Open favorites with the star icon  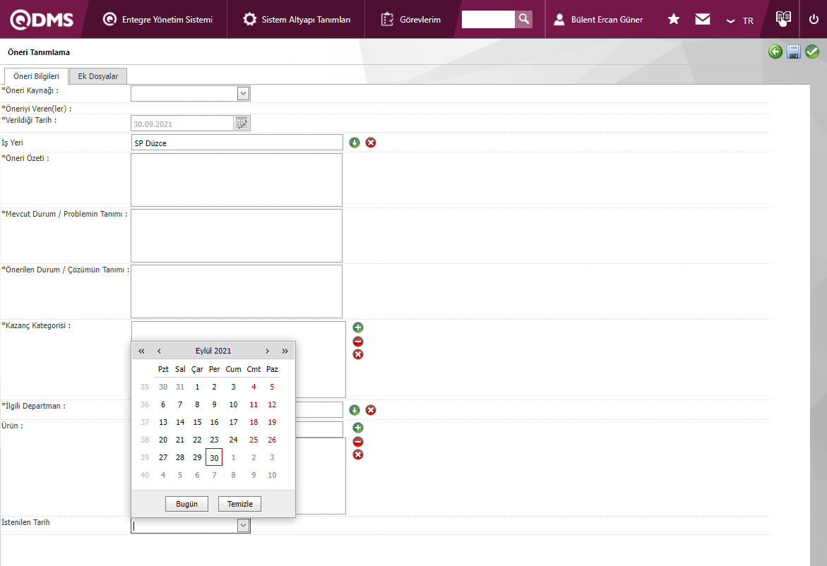click(674, 19)
